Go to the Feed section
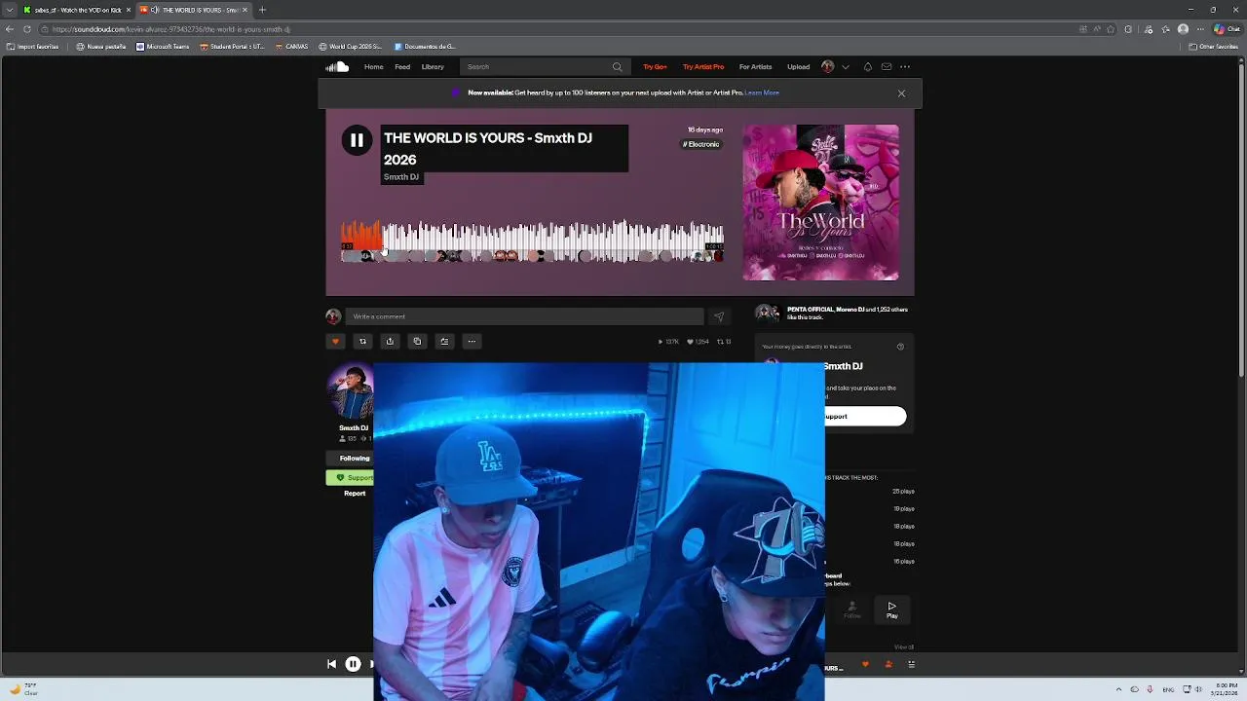The width and height of the screenshot is (1247, 701). [x=402, y=67]
